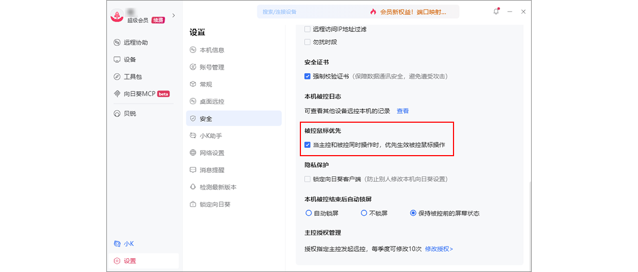The image size is (638, 272).
Task: Click 修改授权> link
Action: click(x=439, y=249)
